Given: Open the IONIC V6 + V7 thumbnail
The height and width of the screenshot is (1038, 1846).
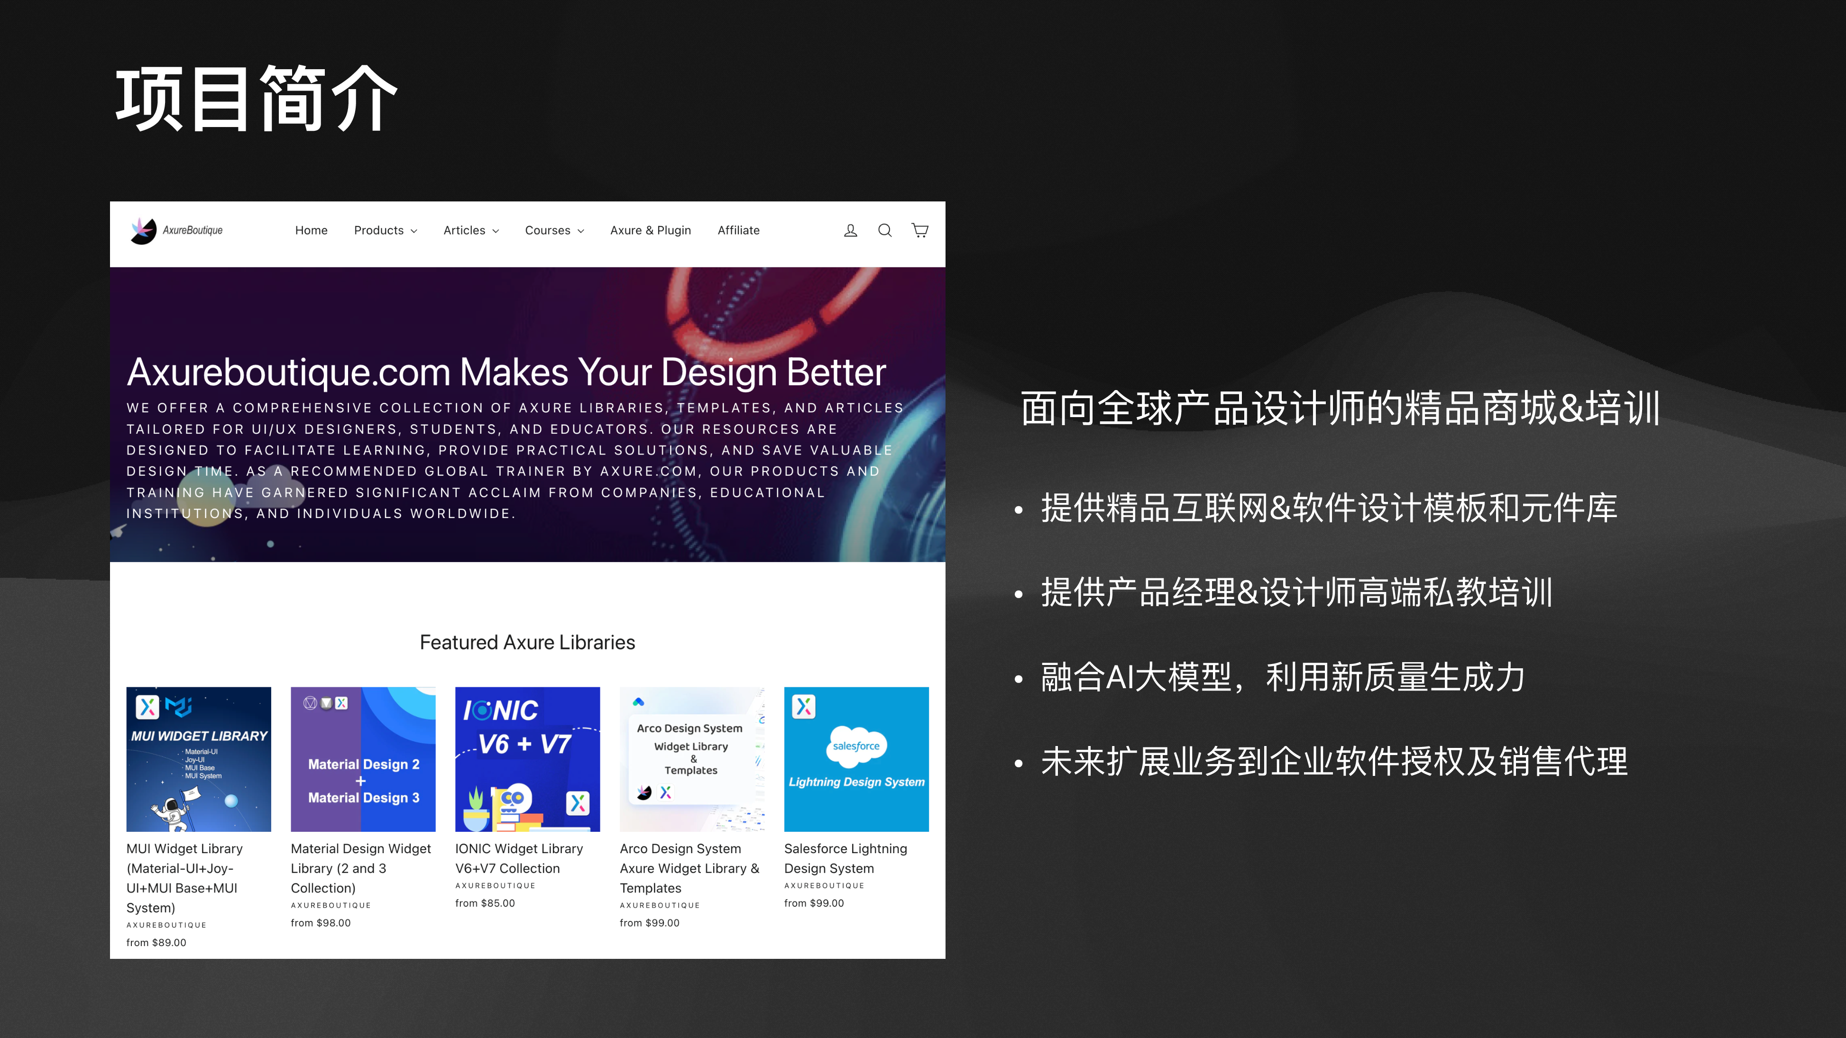Looking at the screenshot, I should (527, 759).
